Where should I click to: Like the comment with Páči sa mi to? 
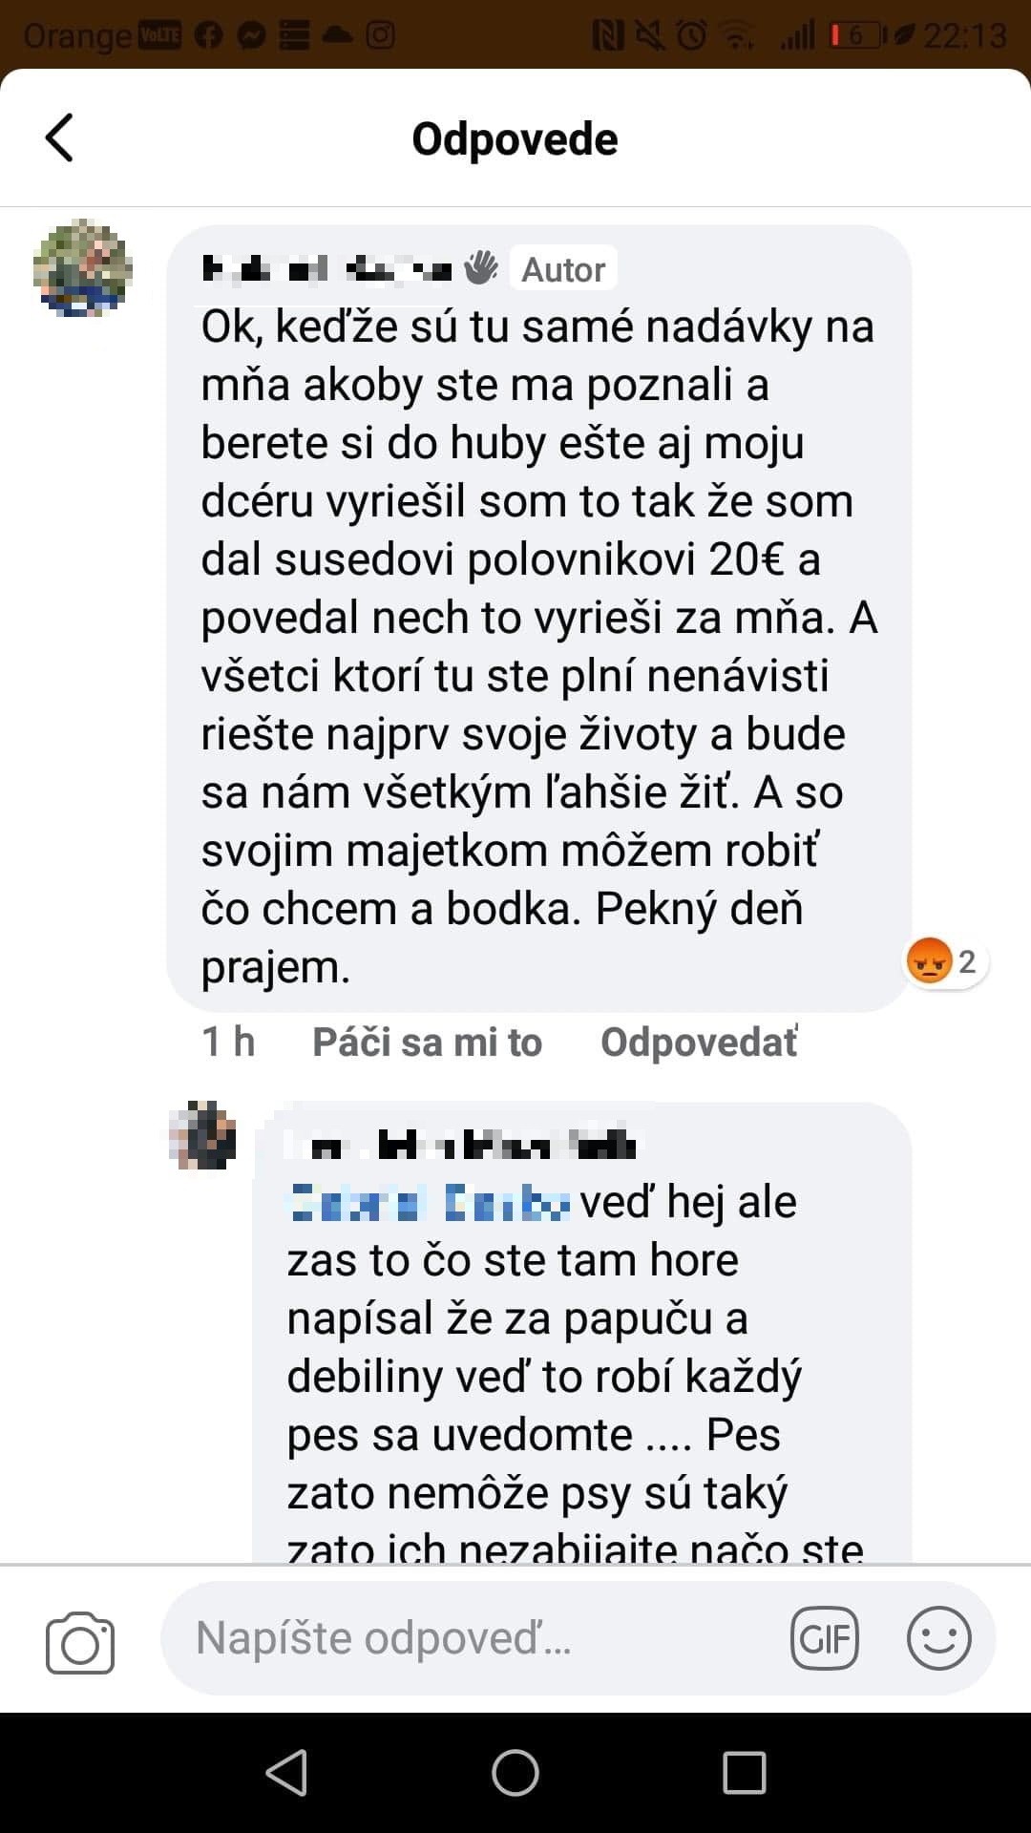tap(427, 1042)
